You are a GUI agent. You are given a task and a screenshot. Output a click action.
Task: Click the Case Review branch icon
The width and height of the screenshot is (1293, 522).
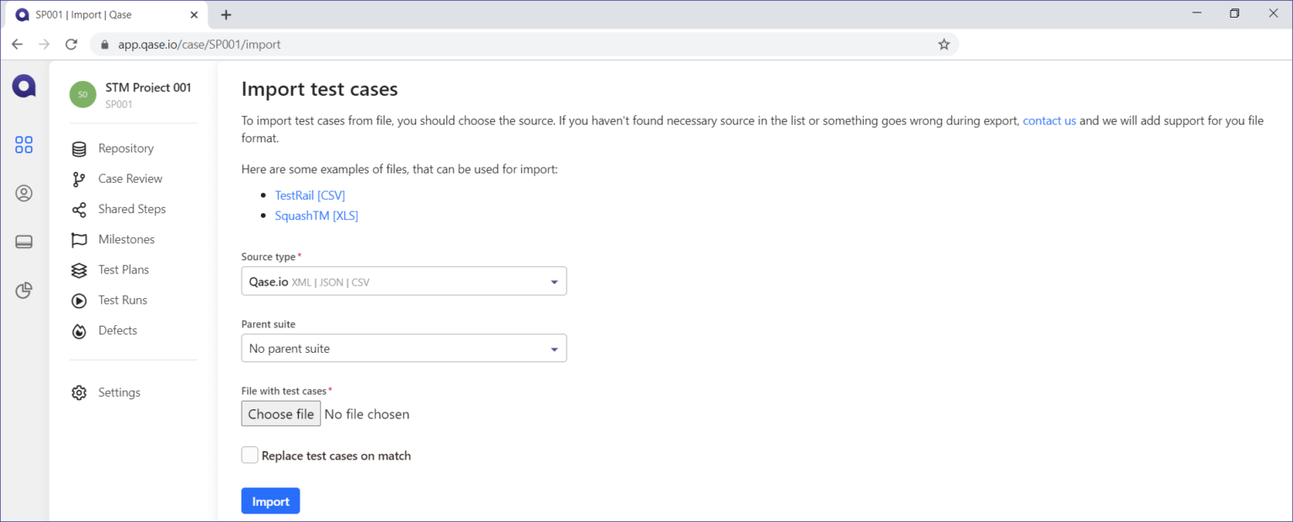coord(78,178)
